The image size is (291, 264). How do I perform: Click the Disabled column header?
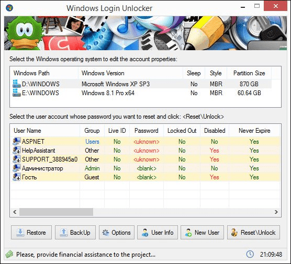click(x=215, y=131)
